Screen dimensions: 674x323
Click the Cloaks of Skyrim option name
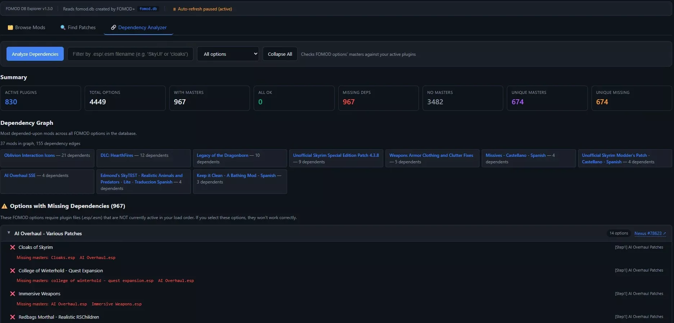[36, 247]
